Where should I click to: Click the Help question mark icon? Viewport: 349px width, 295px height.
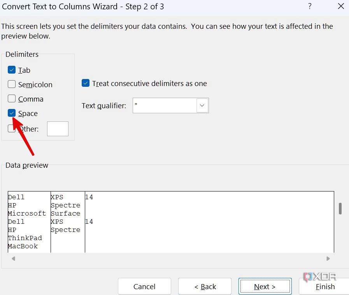pos(310,6)
